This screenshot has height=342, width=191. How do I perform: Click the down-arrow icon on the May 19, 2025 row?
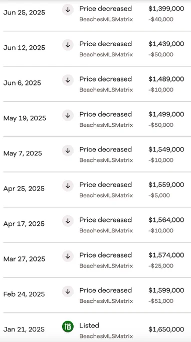pos(68,115)
